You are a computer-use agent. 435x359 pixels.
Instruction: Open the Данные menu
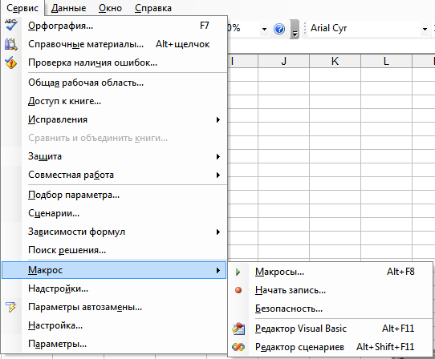click(68, 8)
